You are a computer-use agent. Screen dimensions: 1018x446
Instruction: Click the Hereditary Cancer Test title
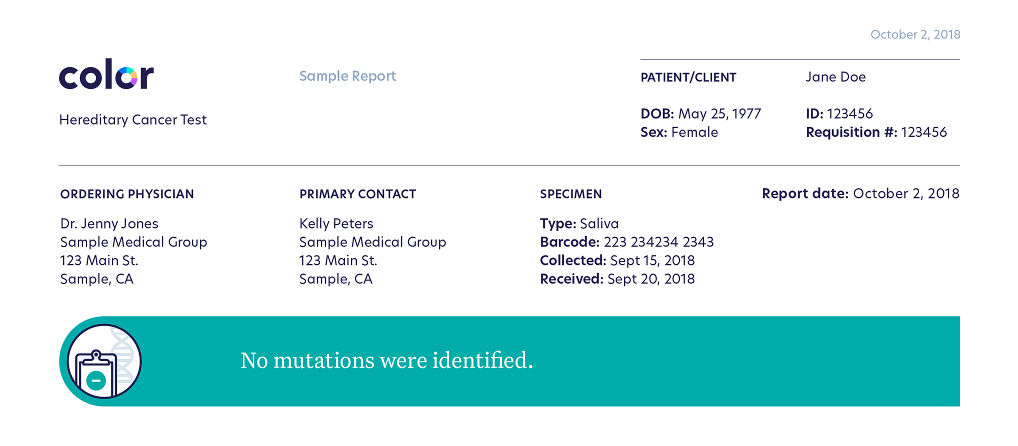tap(133, 120)
